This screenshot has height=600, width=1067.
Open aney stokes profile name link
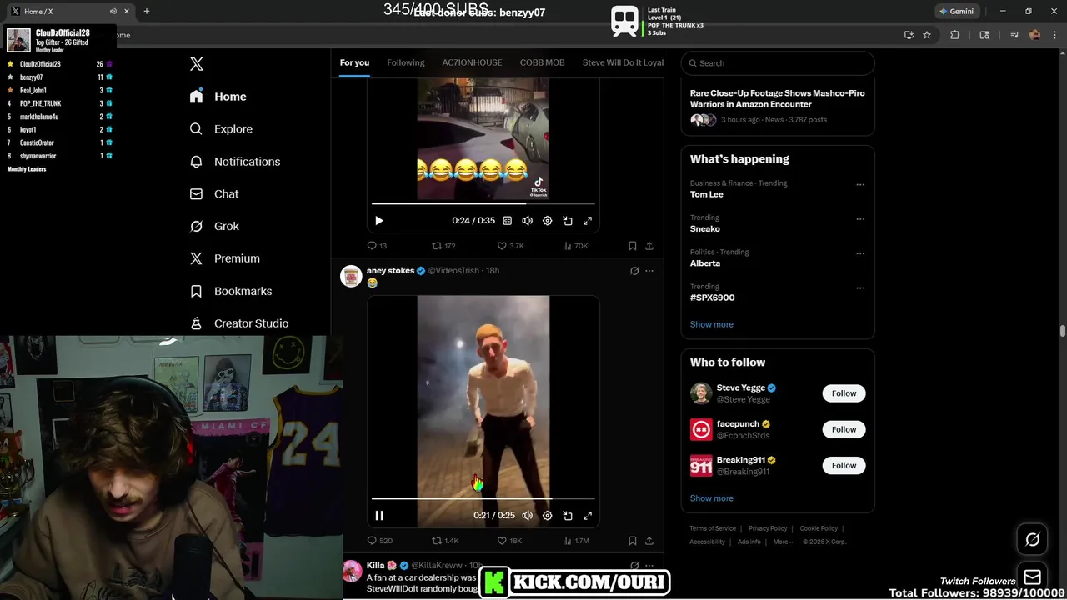[390, 270]
